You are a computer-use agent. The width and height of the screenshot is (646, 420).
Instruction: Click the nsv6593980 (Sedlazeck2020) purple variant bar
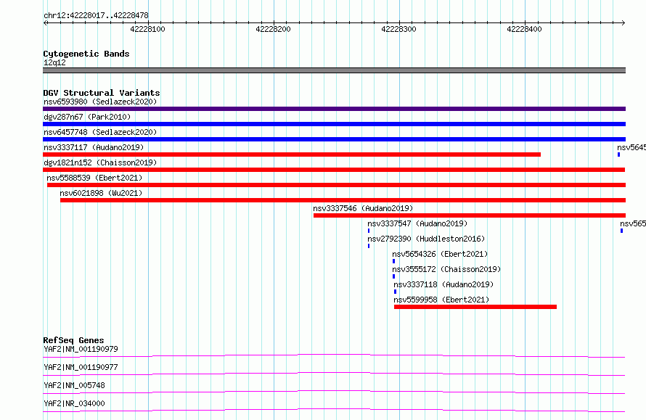pos(334,109)
